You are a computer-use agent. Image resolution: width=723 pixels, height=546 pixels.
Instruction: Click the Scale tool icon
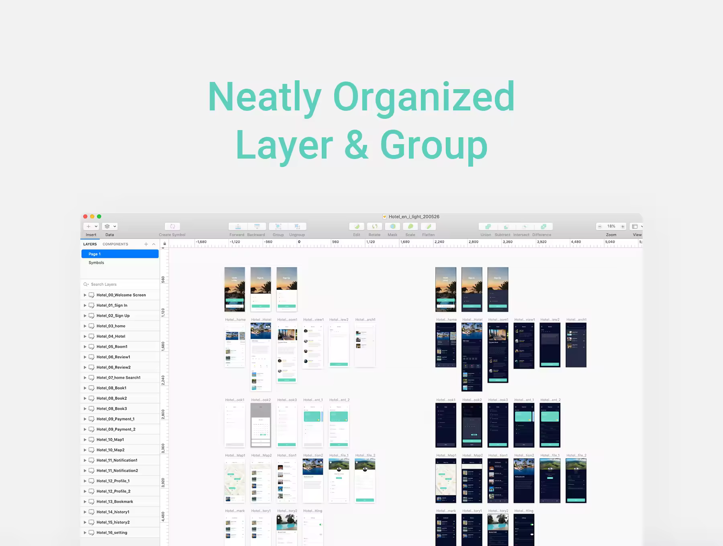[x=411, y=226]
